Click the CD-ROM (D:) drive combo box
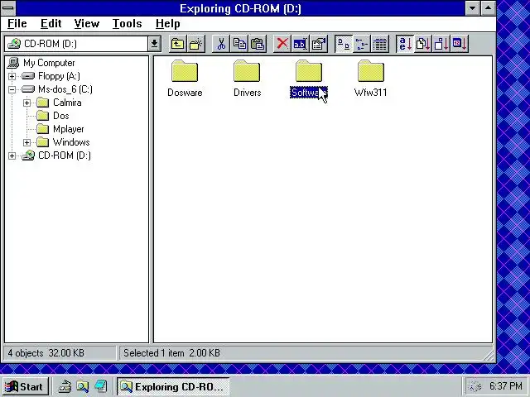Image resolution: width=530 pixels, height=397 pixels. pyautogui.click(x=83, y=44)
